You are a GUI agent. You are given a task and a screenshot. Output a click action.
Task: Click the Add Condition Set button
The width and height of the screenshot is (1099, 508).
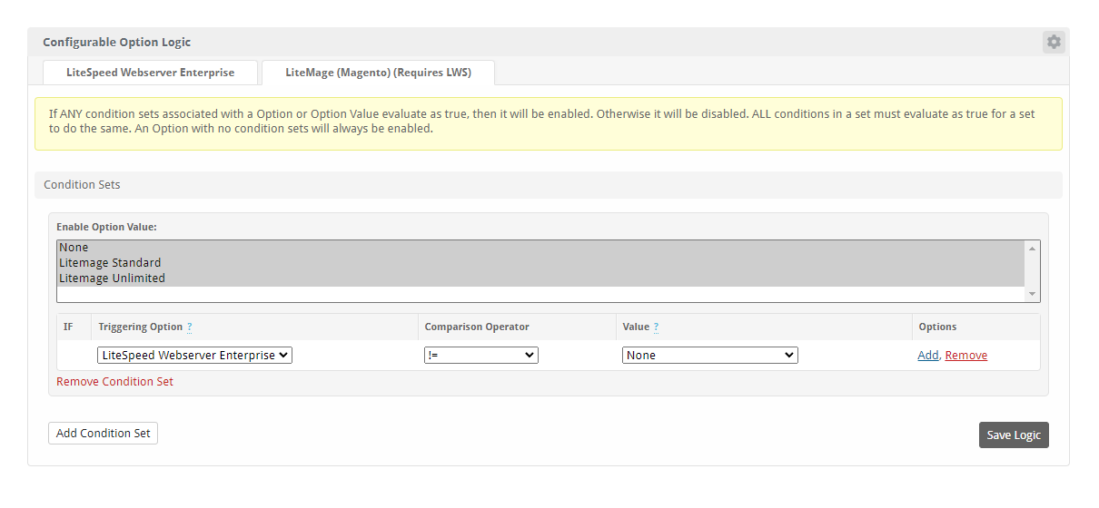pyautogui.click(x=103, y=434)
